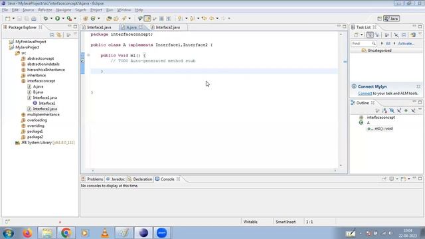Click the green Run button
This screenshot has height=239, width=425.
pyautogui.click(x=58, y=19)
